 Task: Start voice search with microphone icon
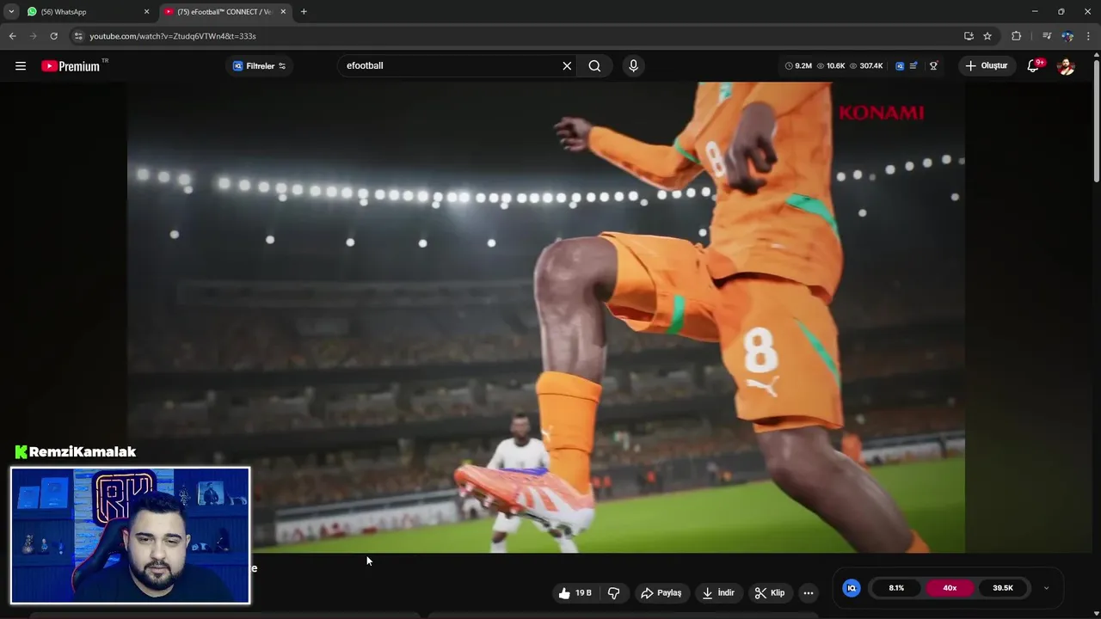click(633, 66)
